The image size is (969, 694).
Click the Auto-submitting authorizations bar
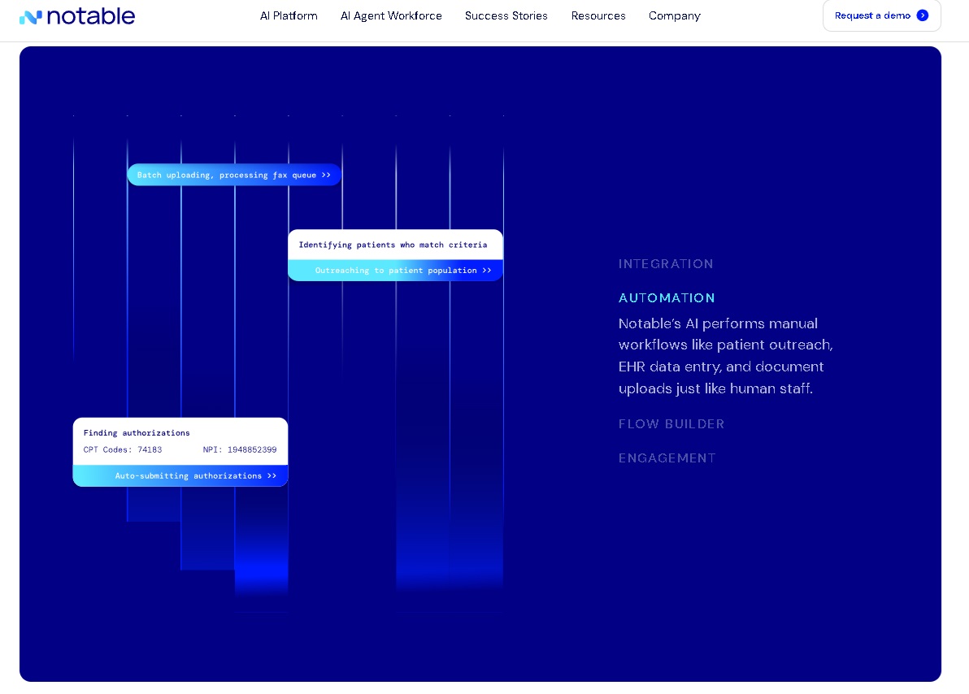180,476
